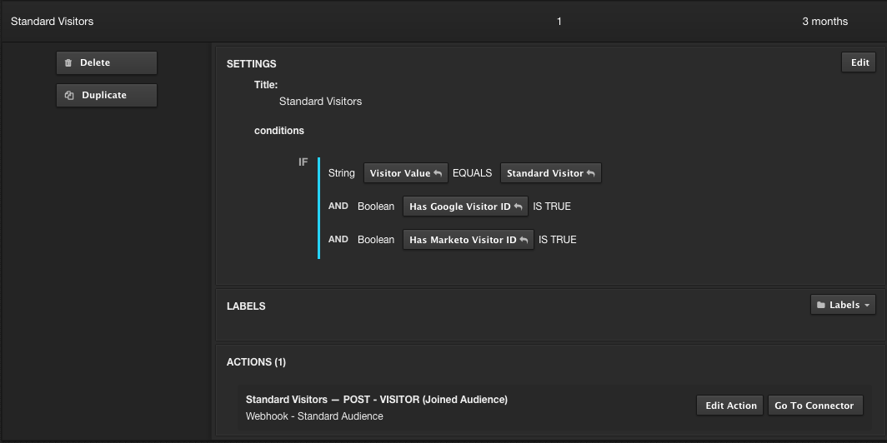Click the Standard Visitor value badge
This screenshot has height=443, width=887.
[x=545, y=173]
